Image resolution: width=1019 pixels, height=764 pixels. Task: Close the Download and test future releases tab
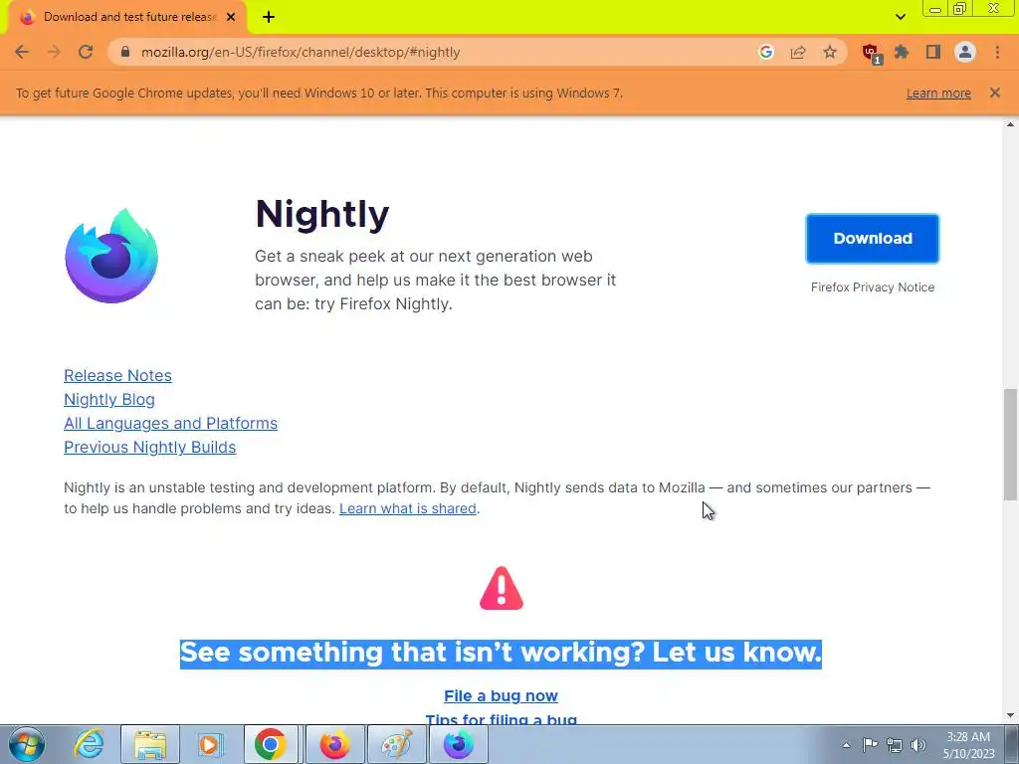(231, 18)
